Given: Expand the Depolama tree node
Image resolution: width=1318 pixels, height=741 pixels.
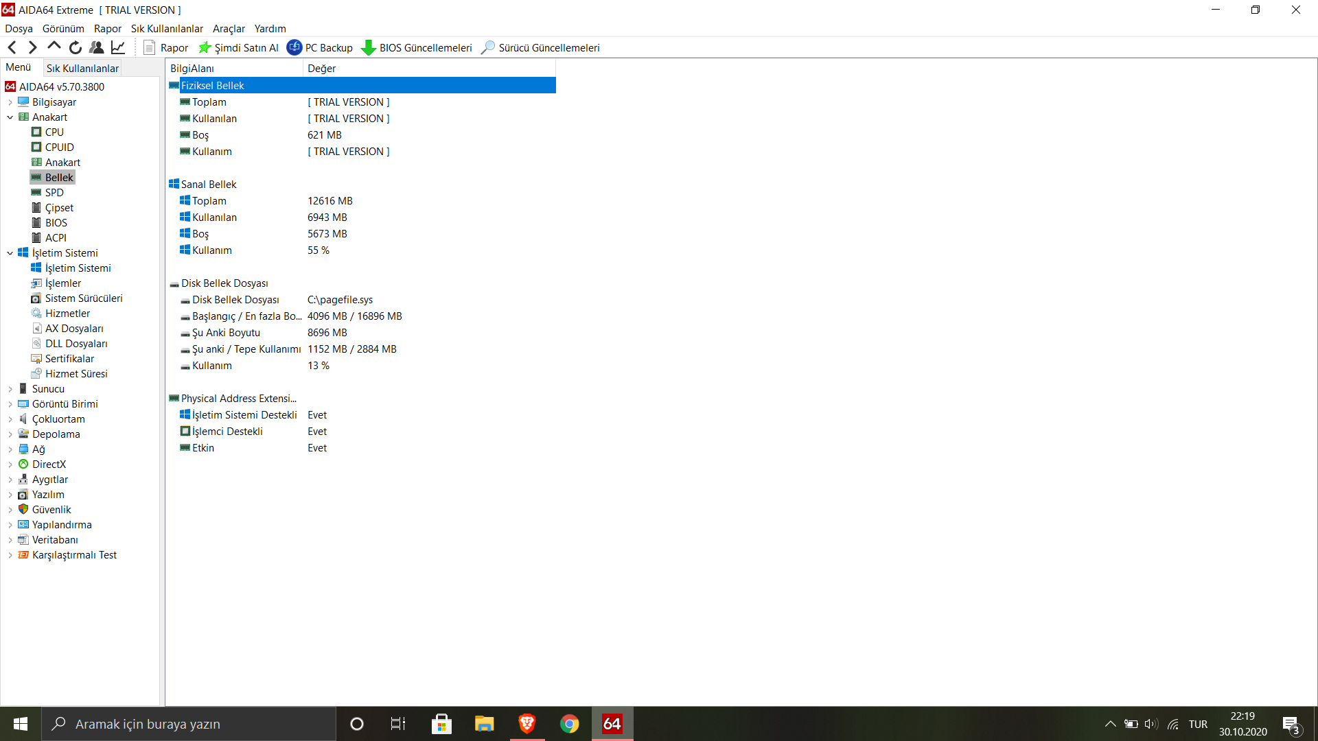Looking at the screenshot, I should (10, 434).
